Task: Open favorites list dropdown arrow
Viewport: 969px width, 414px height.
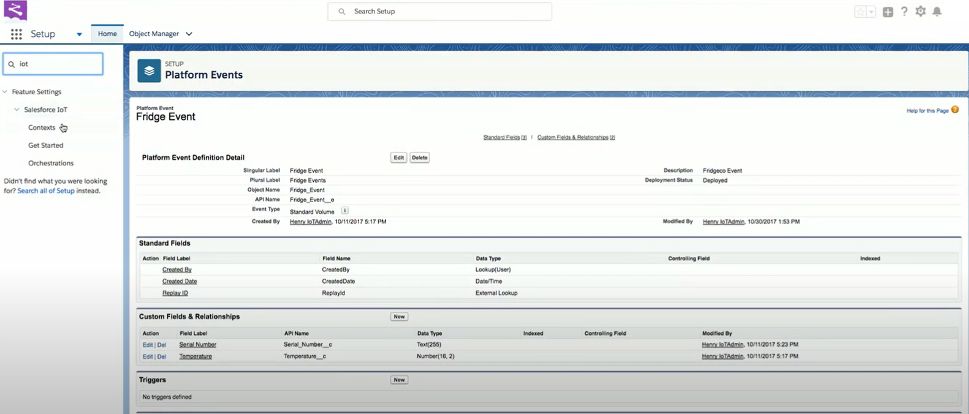Action: [871, 12]
